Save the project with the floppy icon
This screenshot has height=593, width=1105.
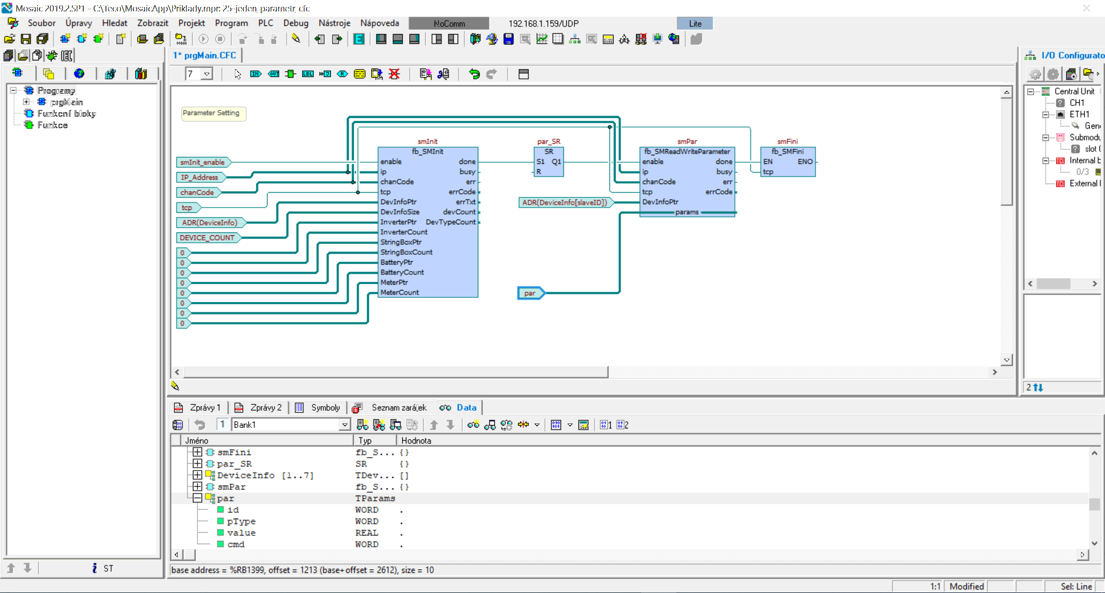[26, 39]
